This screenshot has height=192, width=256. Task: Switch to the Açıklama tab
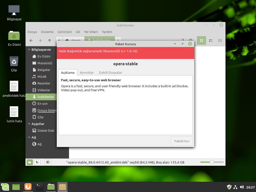click(x=67, y=73)
